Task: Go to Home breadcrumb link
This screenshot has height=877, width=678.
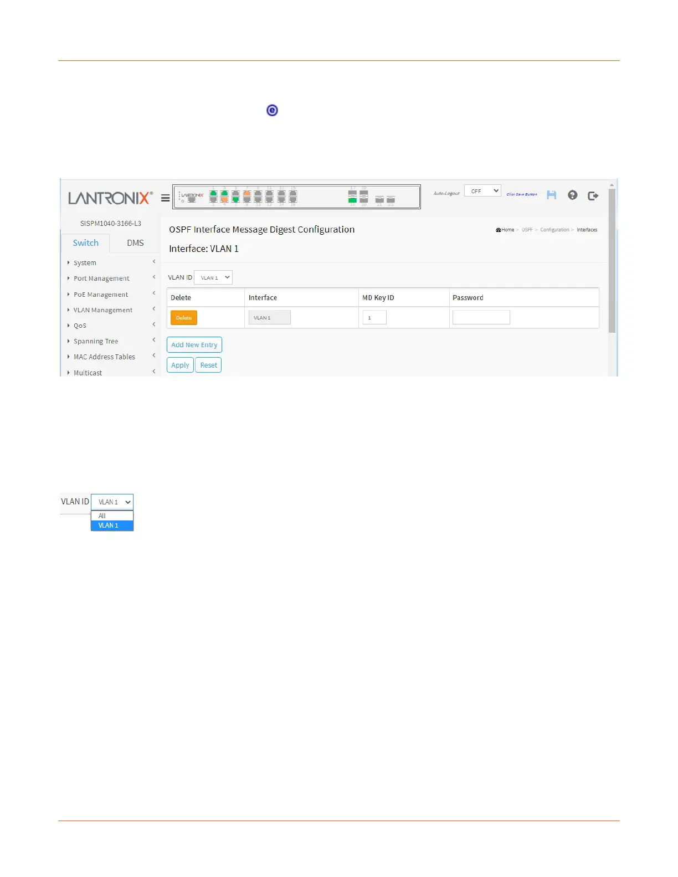Action: click(507, 230)
